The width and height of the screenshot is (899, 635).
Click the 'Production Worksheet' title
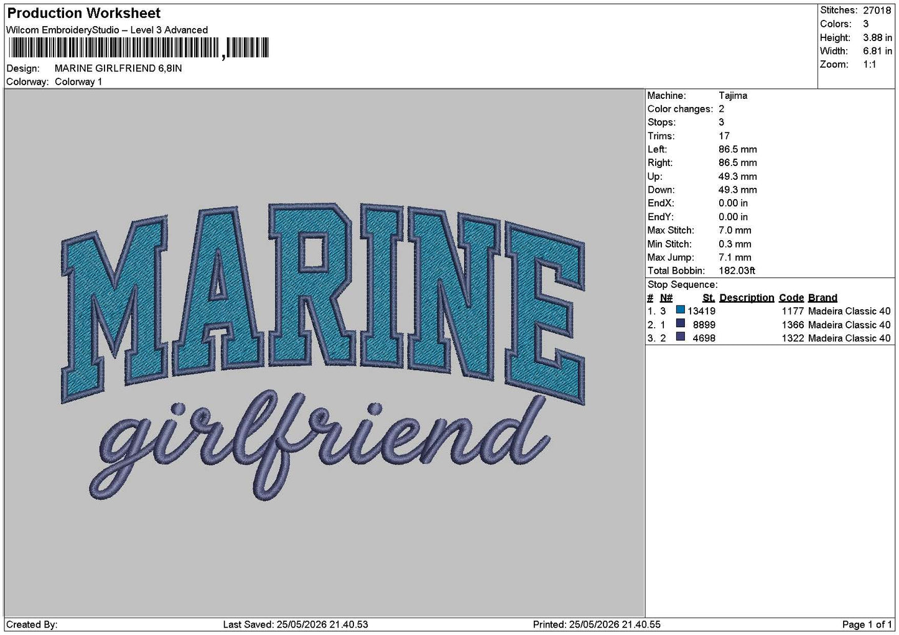pyautogui.click(x=84, y=13)
